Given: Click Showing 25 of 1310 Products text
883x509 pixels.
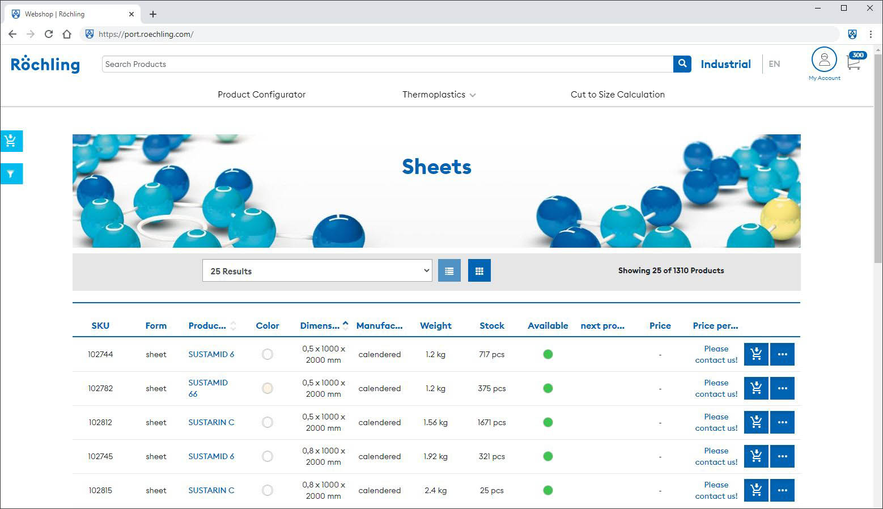Looking at the screenshot, I should tap(671, 270).
